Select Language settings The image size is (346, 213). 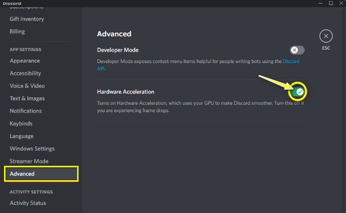click(21, 136)
